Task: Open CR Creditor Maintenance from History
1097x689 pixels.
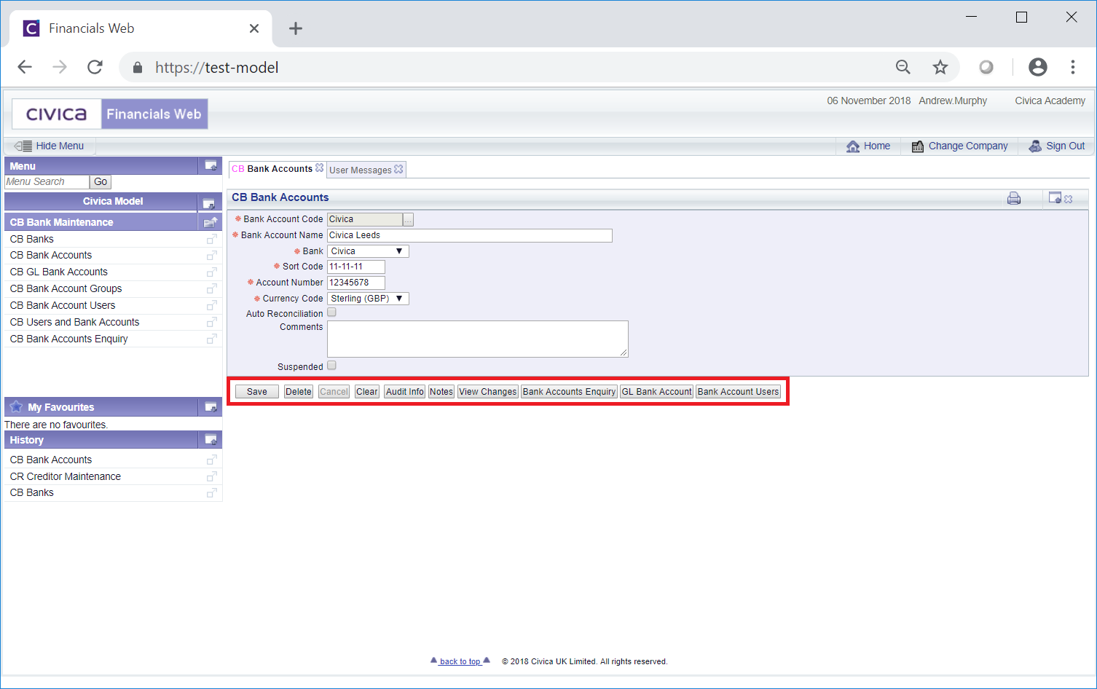Action: pyautogui.click(x=65, y=476)
